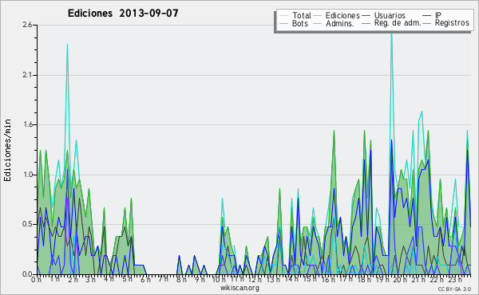Click the 'Ediciones 2013-09-07' chart title

(123, 14)
